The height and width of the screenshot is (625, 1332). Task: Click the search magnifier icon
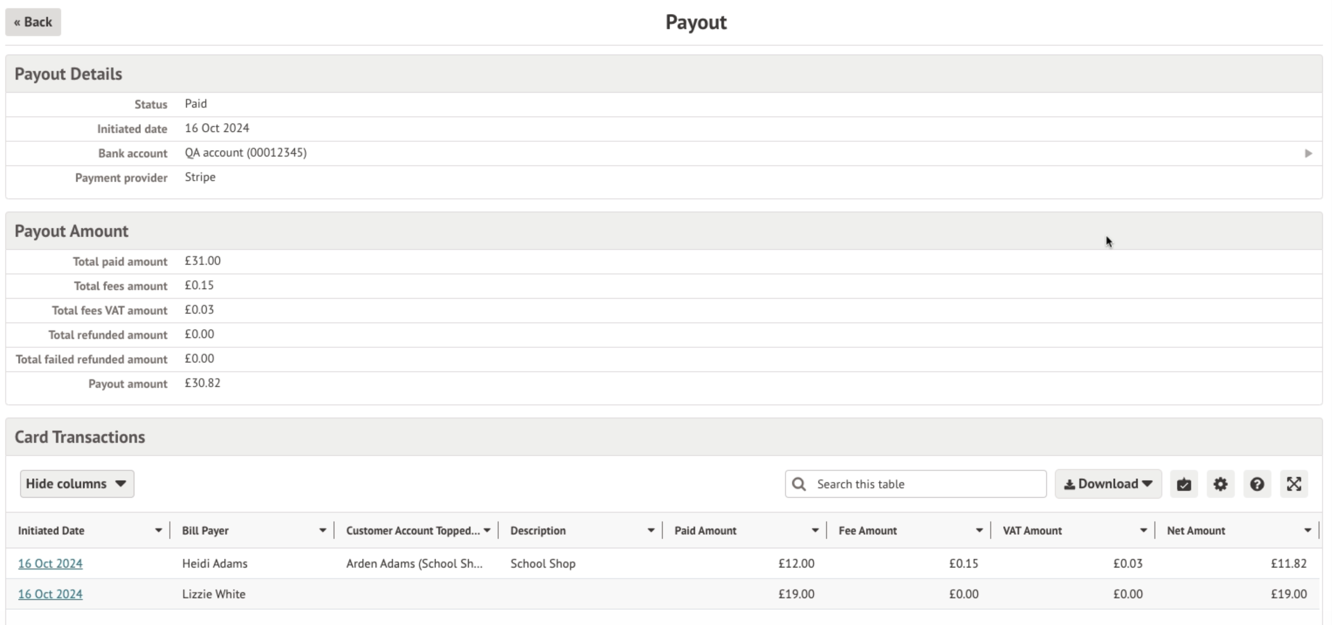point(799,484)
